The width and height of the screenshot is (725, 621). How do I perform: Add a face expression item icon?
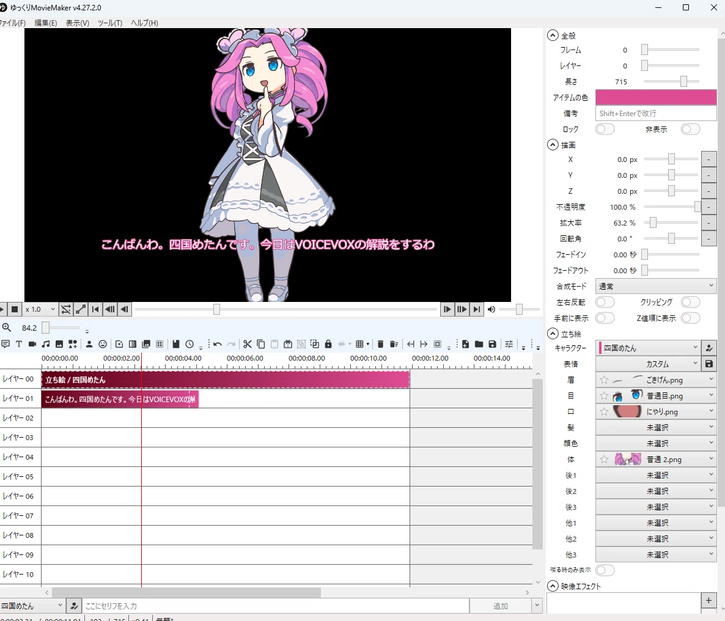pyautogui.click(x=103, y=344)
